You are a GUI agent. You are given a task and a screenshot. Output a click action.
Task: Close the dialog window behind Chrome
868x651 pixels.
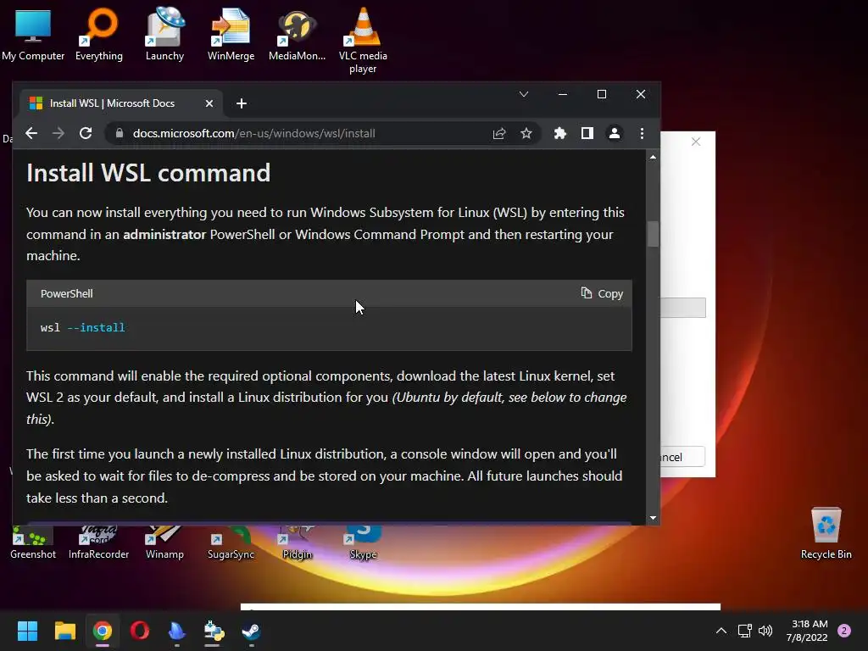pyautogui.click(x=696, y=142)
